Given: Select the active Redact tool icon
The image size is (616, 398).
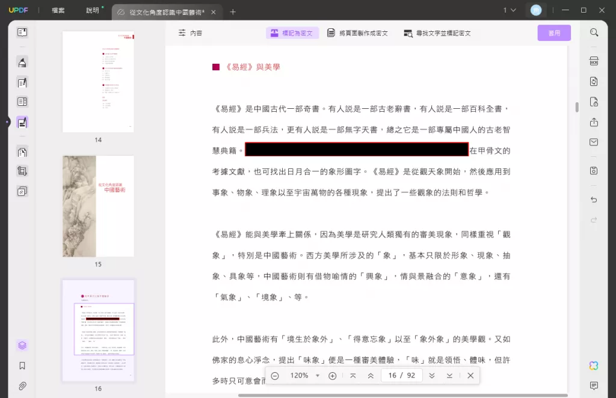Looking at the screenshot, I should (x=22, y=123).
